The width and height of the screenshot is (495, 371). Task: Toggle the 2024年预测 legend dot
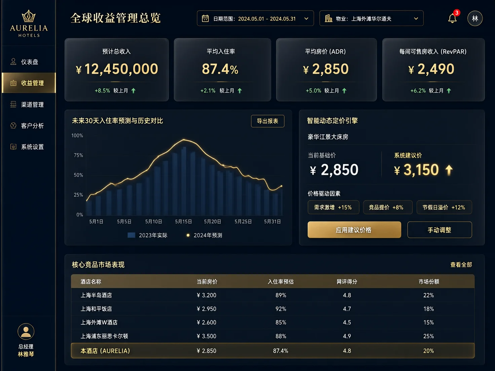pos(188,235)
